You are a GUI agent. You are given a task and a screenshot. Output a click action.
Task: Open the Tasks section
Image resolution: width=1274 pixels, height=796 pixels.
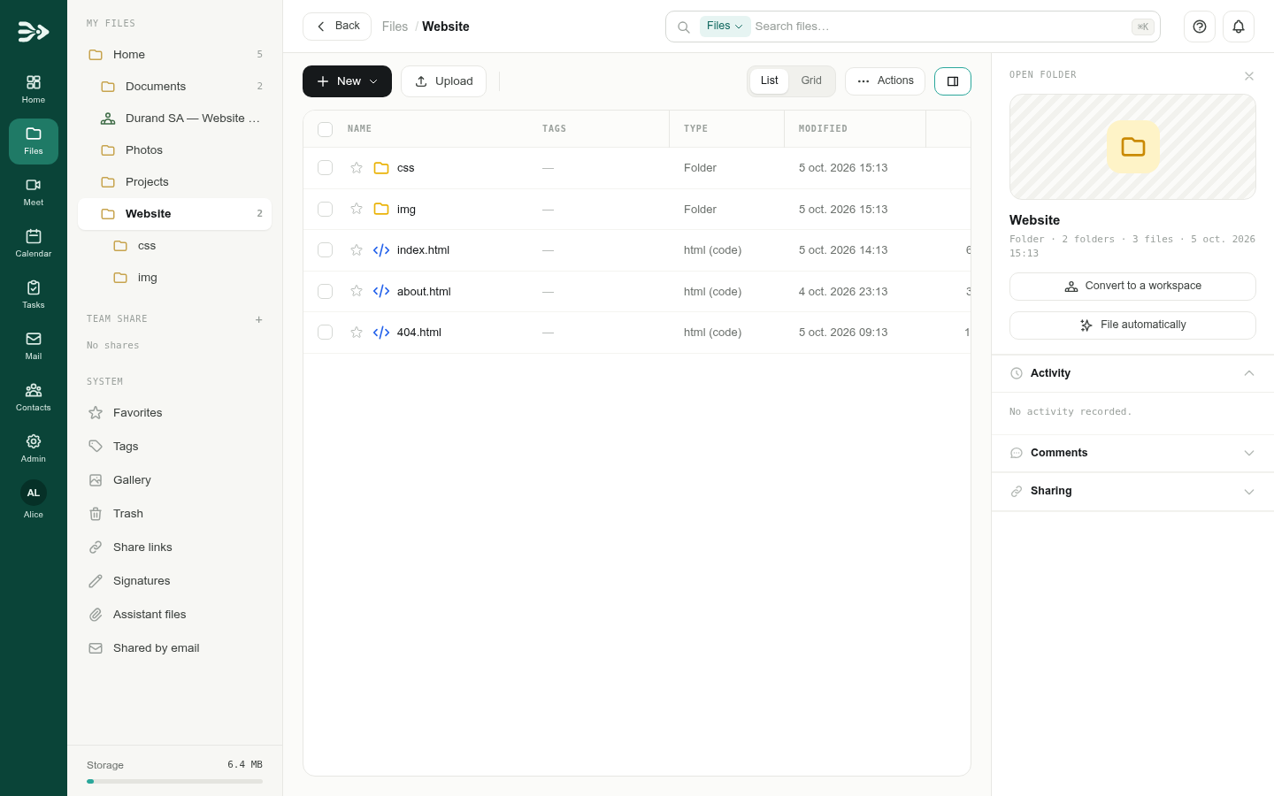[34, 295]
